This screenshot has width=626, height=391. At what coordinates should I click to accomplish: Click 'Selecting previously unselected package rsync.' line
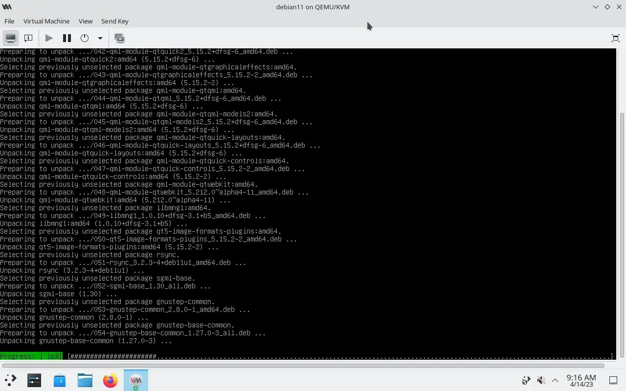(89, 255)
